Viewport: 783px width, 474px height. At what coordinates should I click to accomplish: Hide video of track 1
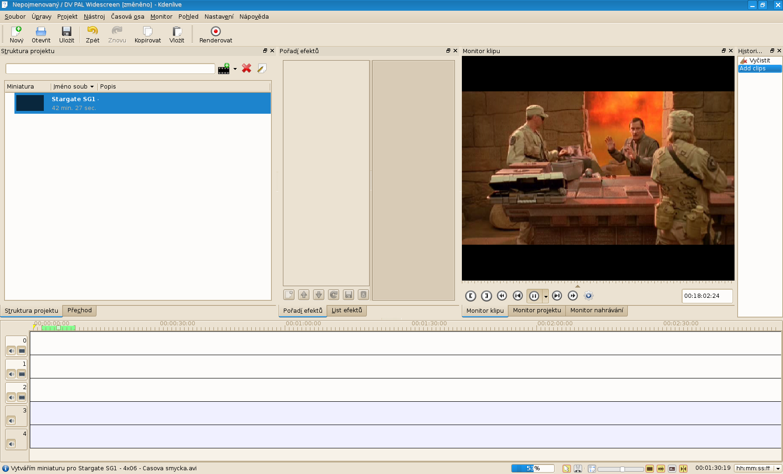point(22,374)
